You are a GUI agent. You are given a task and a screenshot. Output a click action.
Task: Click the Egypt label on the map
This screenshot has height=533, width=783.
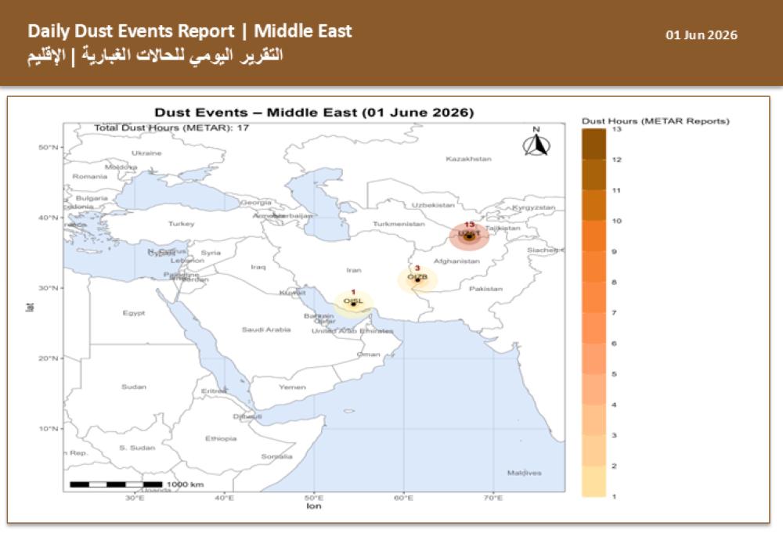[133, 313]
